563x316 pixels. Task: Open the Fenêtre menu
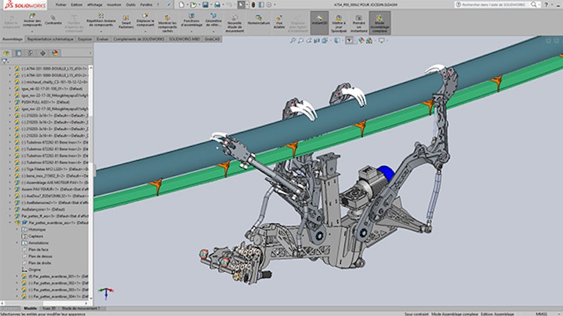point(146,5)
